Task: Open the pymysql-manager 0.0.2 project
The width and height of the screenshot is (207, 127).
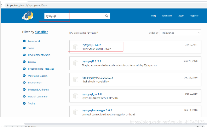Action: point(97,110)
